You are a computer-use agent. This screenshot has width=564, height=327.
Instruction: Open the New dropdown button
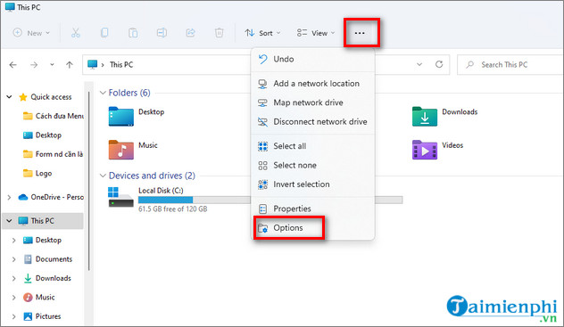pyautogui.click(x=31, y=33)
